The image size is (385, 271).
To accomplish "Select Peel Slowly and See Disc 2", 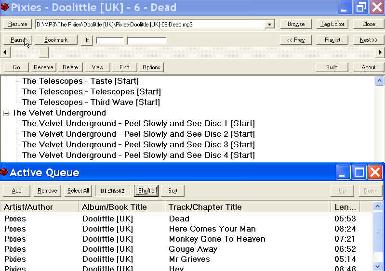I will 138,134.
